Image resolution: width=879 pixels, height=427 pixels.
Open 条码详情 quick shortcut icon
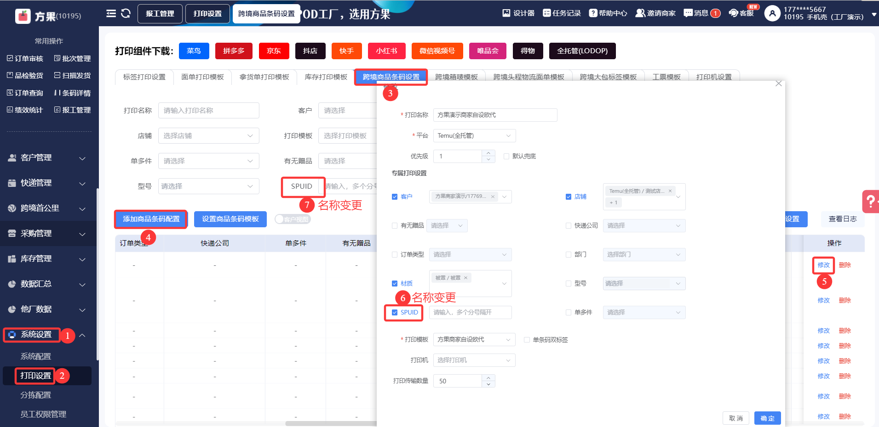[57, 93]
